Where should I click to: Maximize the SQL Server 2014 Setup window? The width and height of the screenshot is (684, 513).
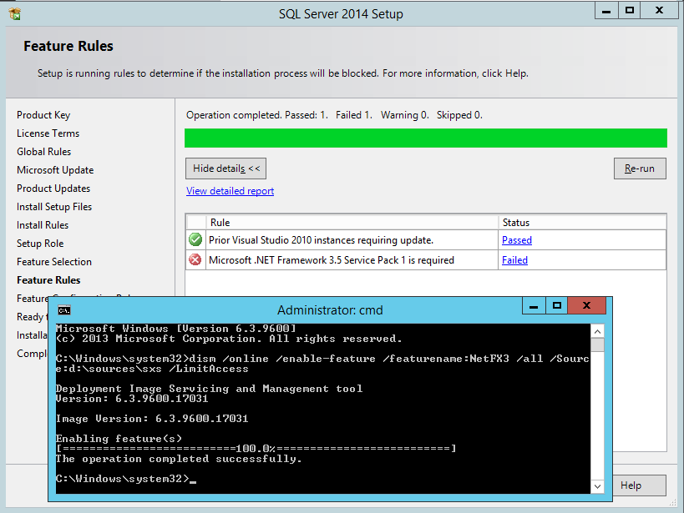[630, 10]
